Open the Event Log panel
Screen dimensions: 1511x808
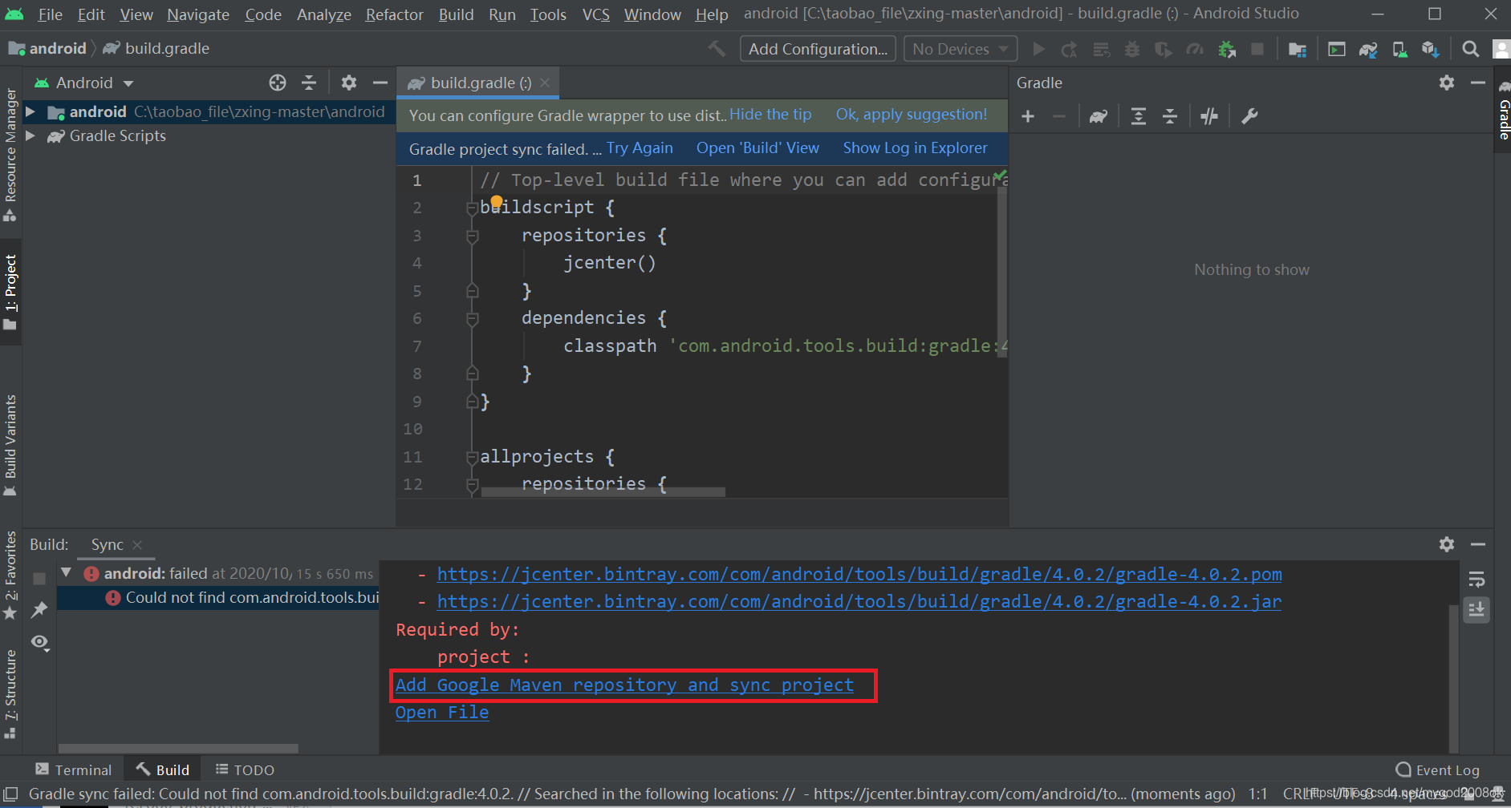point(1438,770)
